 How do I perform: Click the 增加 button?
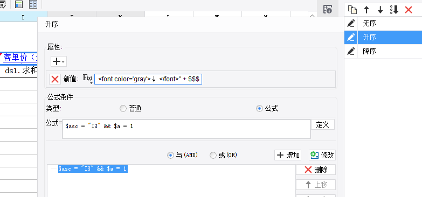[288, 155]
